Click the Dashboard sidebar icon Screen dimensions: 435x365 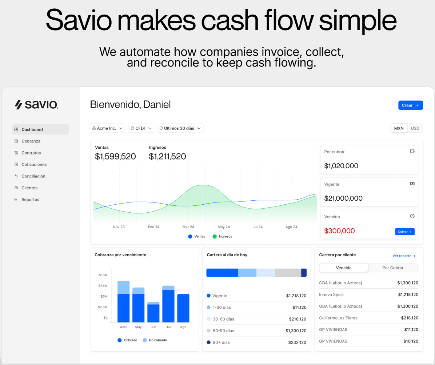coord(16,129)
